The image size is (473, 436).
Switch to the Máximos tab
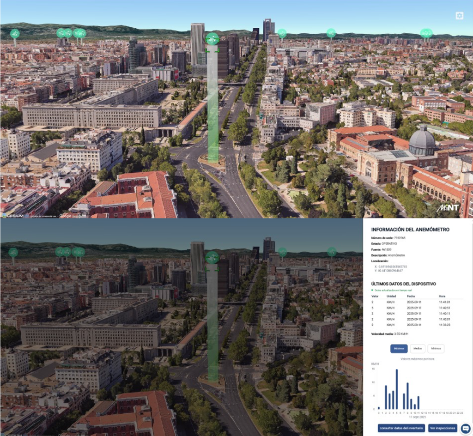[x=399, y=349]
